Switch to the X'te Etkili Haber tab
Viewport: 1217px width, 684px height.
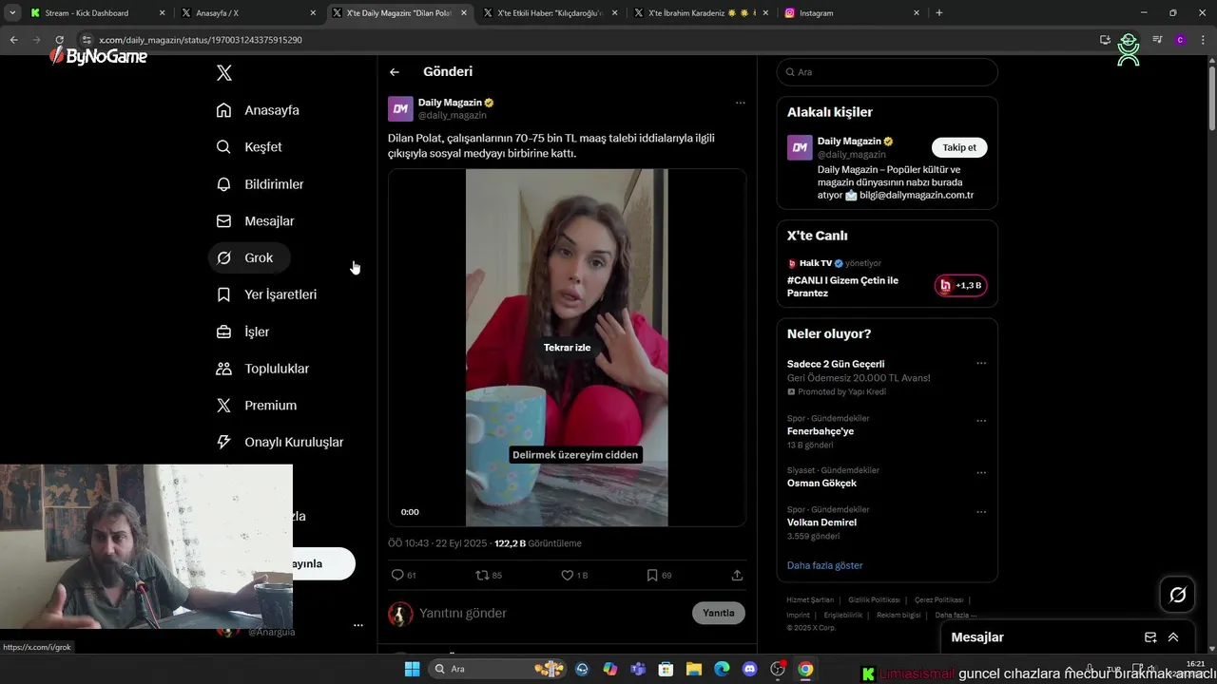coord(550,13)
